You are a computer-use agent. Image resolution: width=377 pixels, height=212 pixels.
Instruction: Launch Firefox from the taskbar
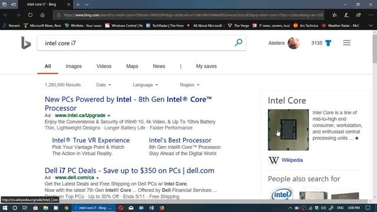tap(162, 208)
